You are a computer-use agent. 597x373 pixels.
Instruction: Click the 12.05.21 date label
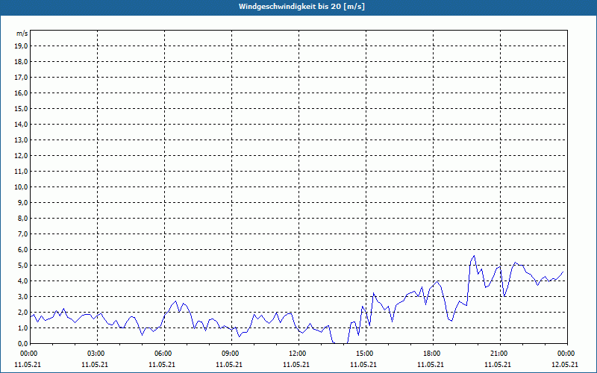click(x=565, y=364)
